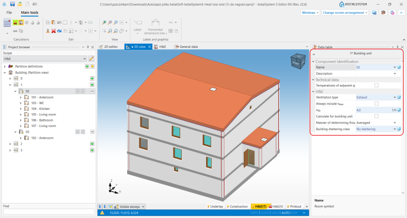Screen dimensions: 407x218
Task: Switch to the 2D editor tab
Action: click(x=108, y=47)
